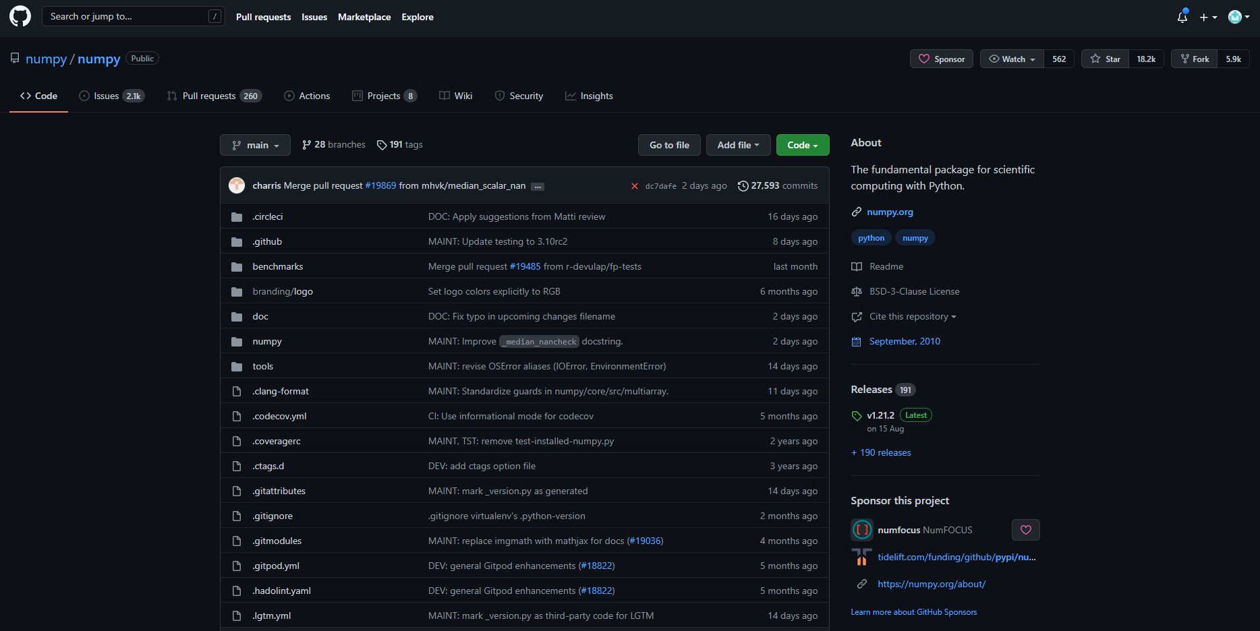Expand commit message ellipsis button
Screen dimensions: 1260x631
click(x=538, y=186)
